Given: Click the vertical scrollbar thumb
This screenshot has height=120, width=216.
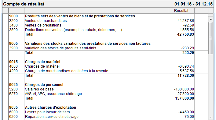Looking at the screenshot, I should (x=211, y=38).
